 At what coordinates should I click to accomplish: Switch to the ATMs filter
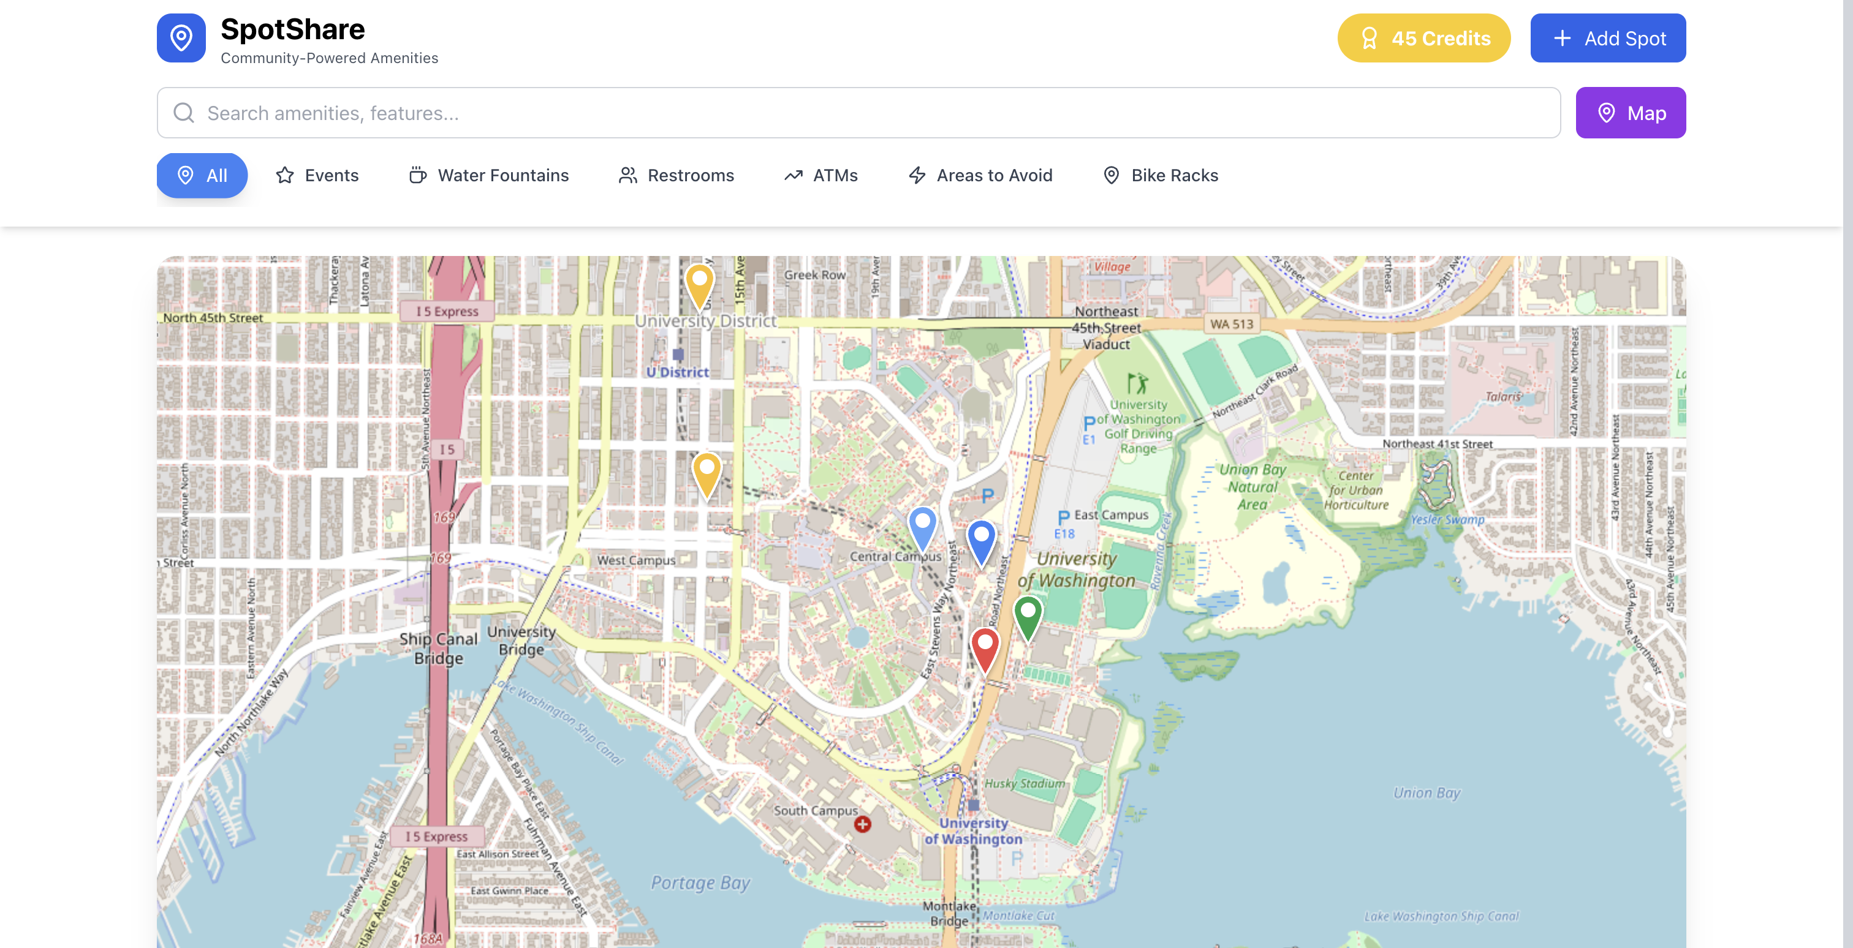point(820,175)
